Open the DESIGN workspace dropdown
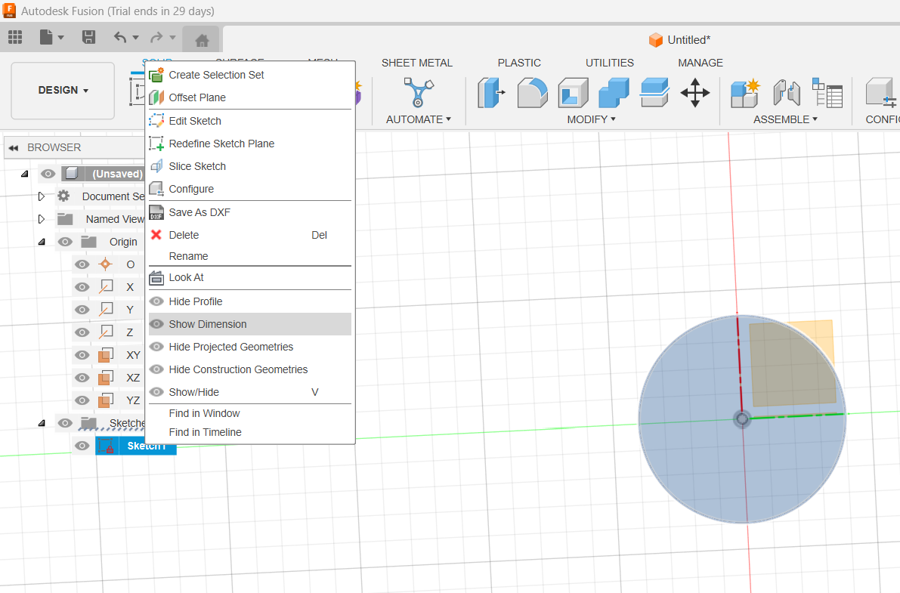 63,91
